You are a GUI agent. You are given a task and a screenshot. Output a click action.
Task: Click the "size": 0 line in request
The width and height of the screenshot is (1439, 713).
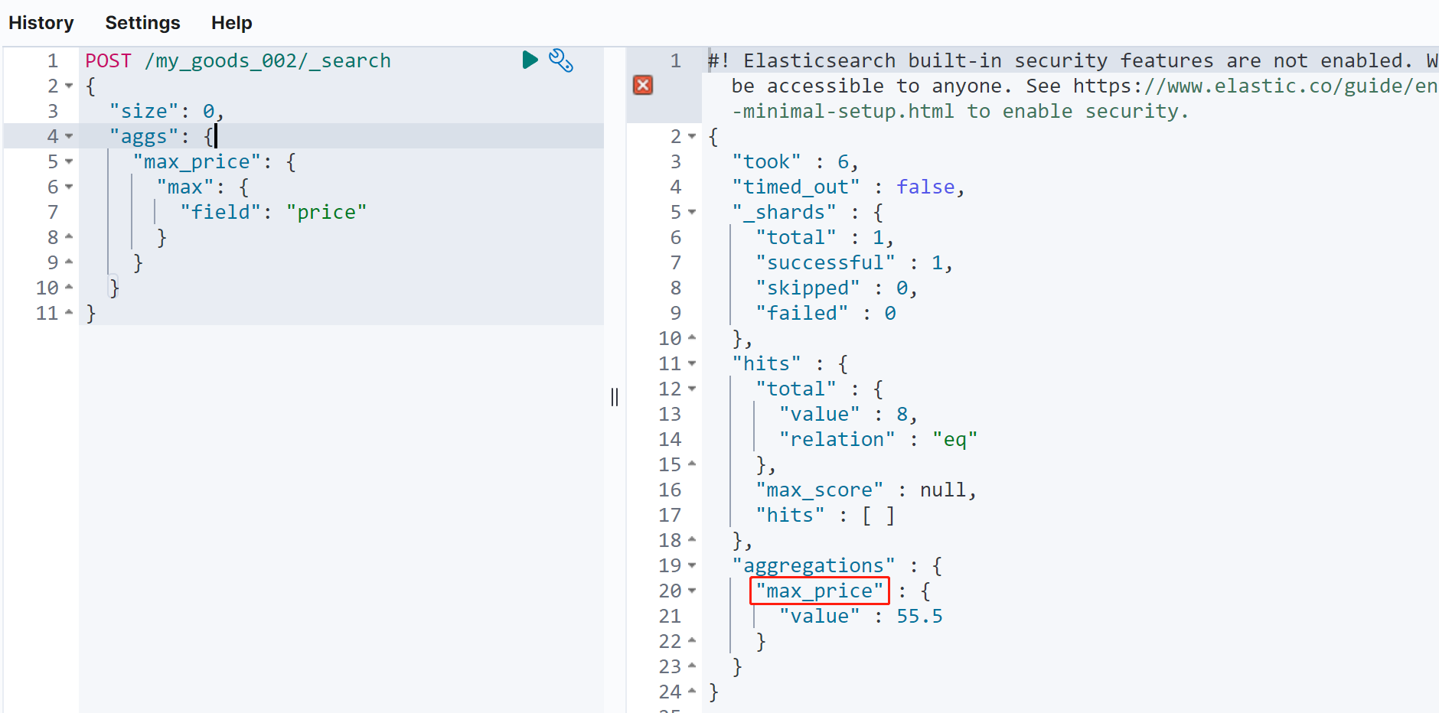(x=166, y=111)
